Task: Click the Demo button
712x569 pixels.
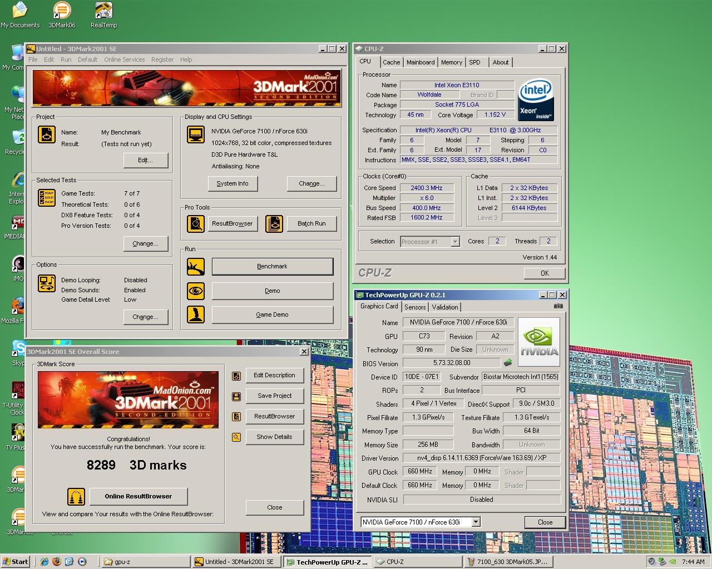Action: (x=273, y=291)
